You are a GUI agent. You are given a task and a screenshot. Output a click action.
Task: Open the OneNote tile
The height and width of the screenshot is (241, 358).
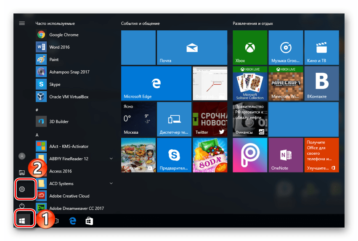[285, 155]
